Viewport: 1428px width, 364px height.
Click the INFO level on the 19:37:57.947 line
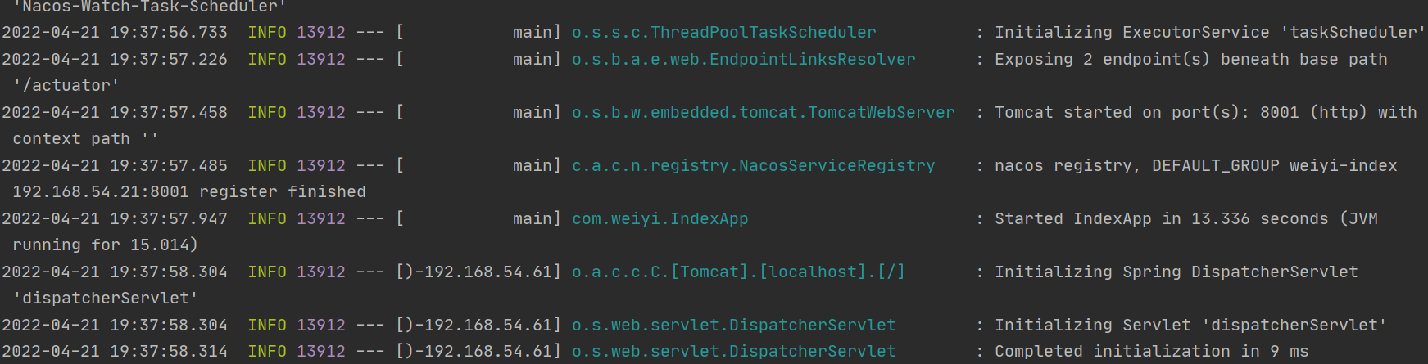pyautogui.click(x=267, y=219)
